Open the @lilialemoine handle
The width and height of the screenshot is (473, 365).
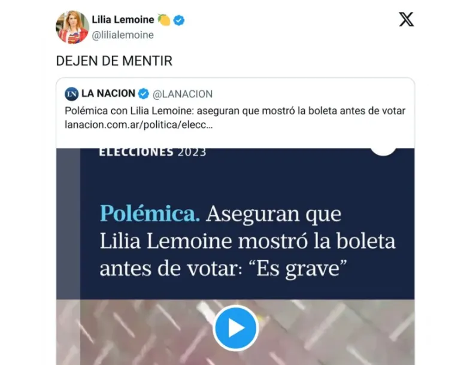(123, 35)
